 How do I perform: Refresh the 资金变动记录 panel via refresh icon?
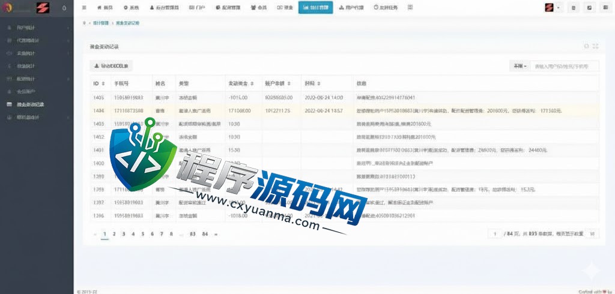(586, 46)
